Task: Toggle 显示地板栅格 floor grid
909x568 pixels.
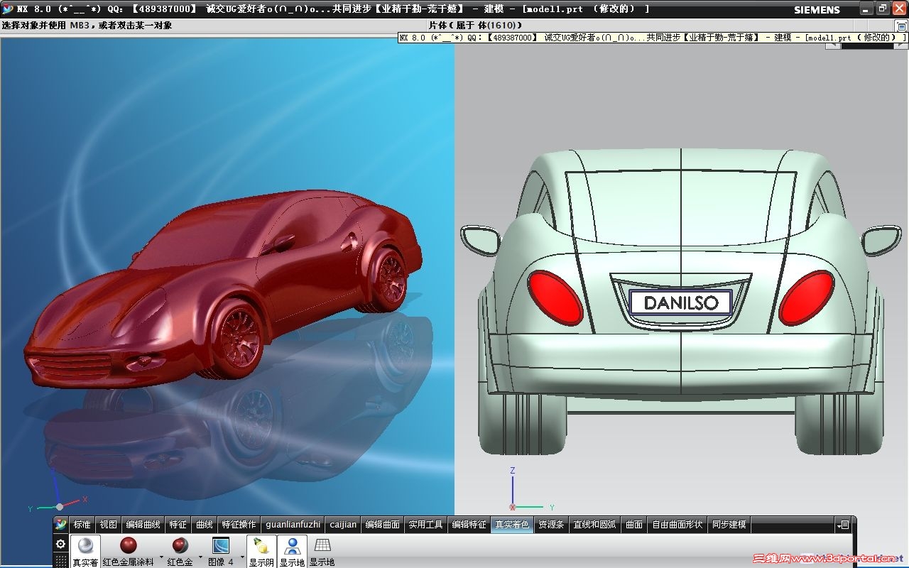Action: 322,551
